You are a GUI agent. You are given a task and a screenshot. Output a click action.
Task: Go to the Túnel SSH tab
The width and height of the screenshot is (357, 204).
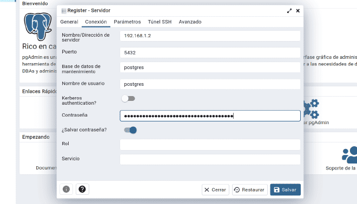tap(160, 22)
